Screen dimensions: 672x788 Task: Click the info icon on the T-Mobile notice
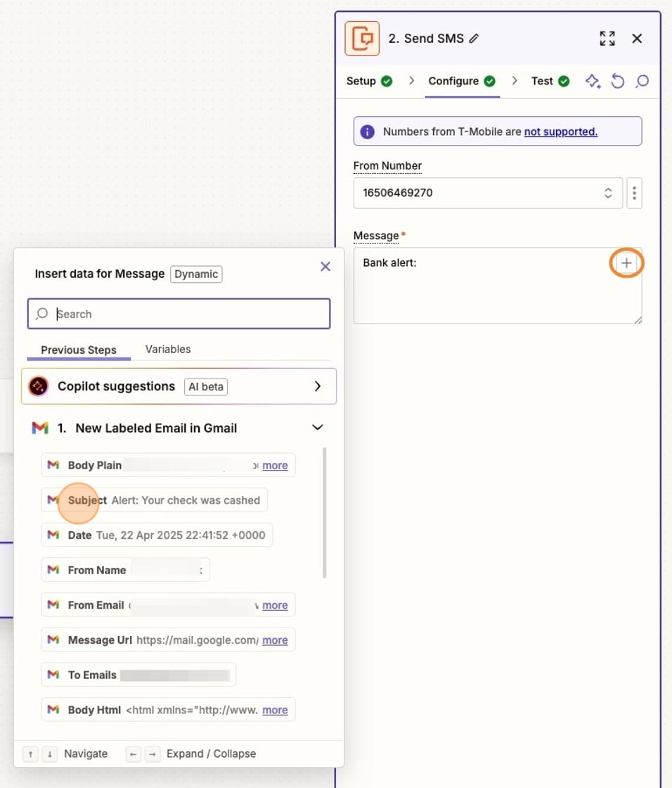(x=368, y=131)
